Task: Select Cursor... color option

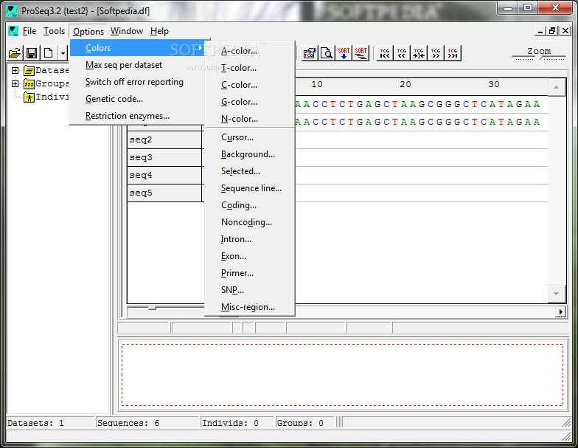Action: (250, 137)
